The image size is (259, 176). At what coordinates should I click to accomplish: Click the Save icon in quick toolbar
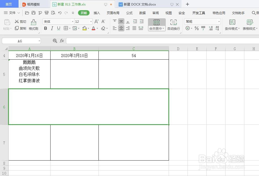34,13
